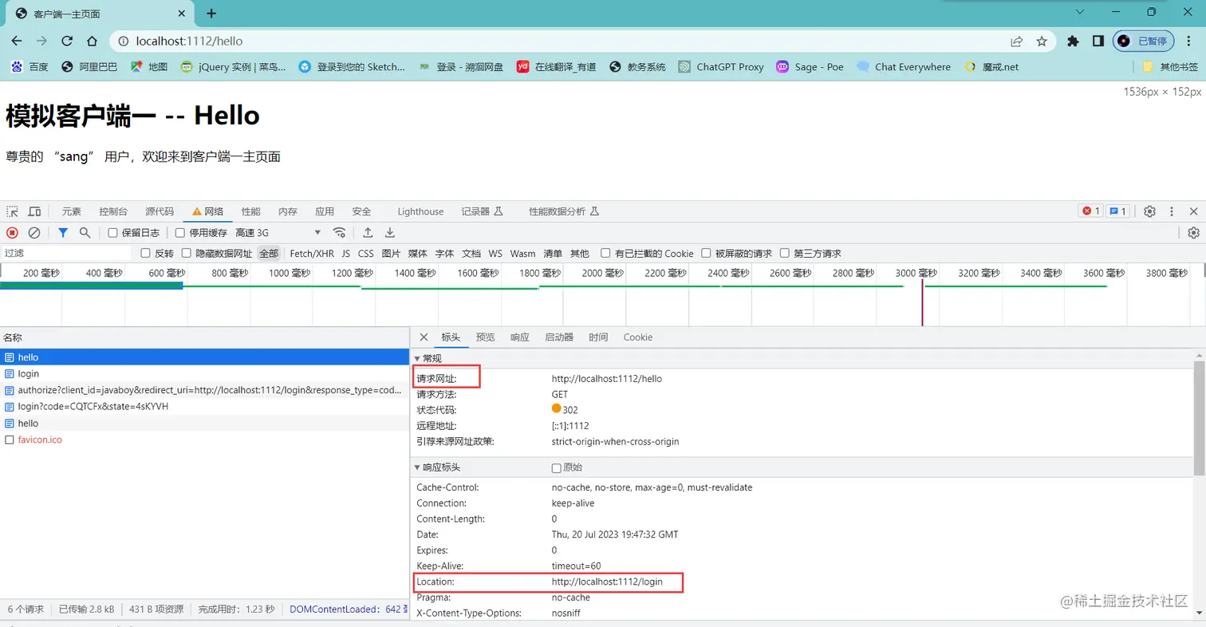The height and width of the screenshot is (627, 1206).
Task: Open the 其他书签 folder
Action: tap(1170, 67)
